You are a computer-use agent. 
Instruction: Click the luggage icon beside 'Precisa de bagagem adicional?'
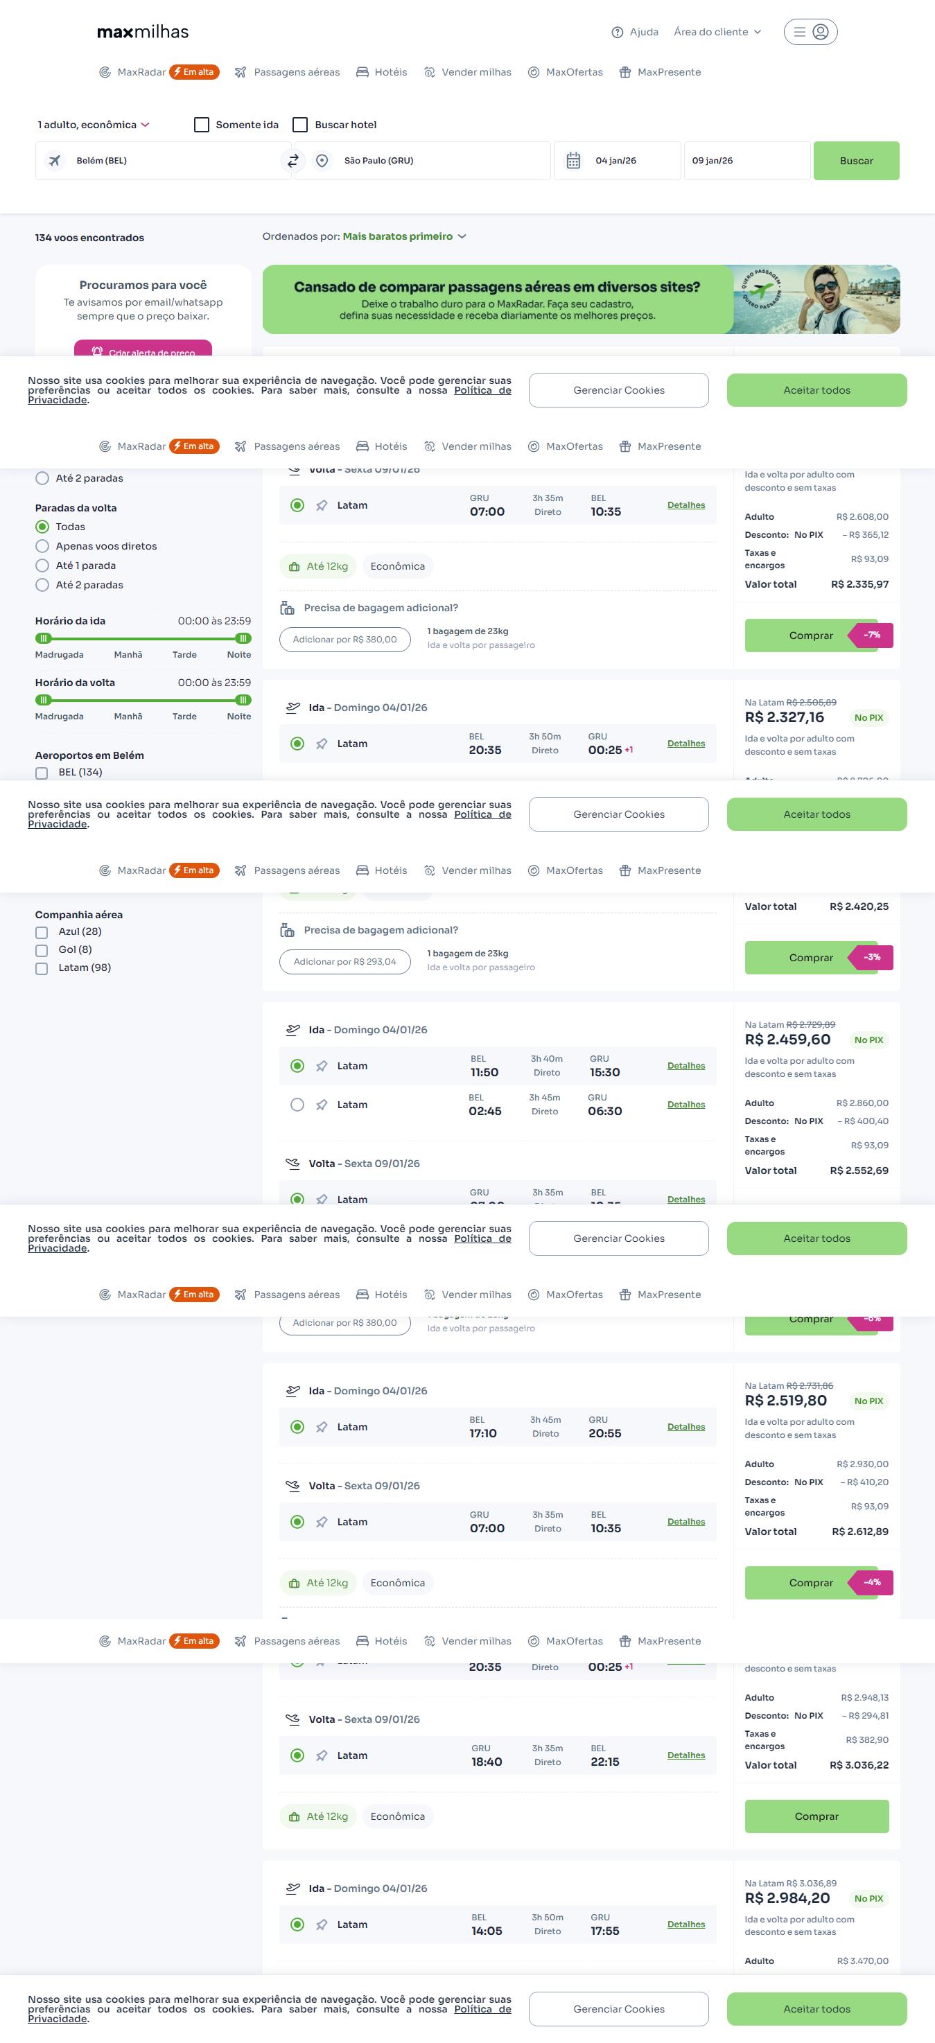287,608
